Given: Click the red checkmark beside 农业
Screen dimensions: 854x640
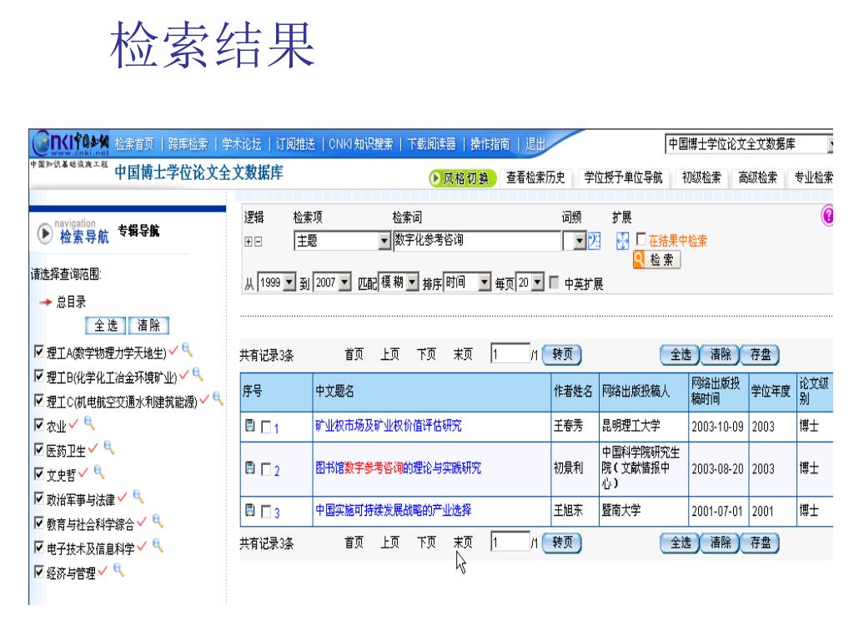Looking at the screenshot, I should [73, 424].
